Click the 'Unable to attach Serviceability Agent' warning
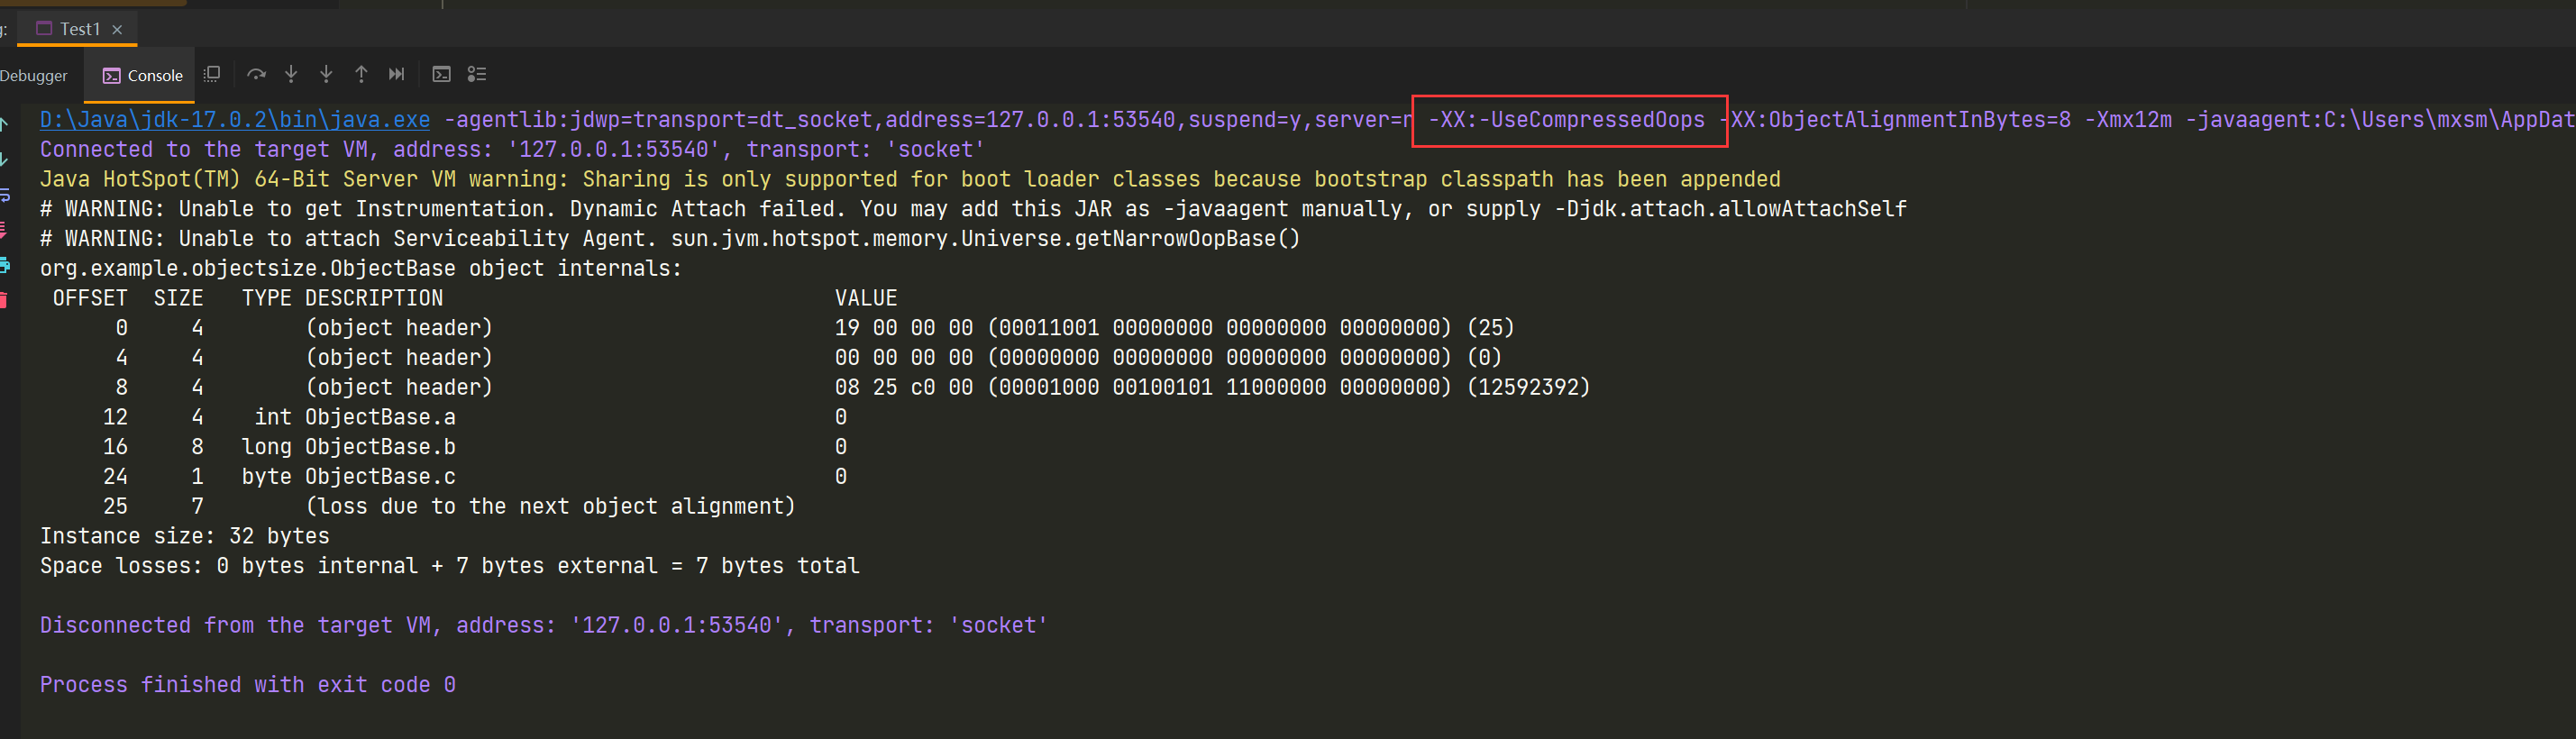 pyautogui.click(x=670, y=239)
